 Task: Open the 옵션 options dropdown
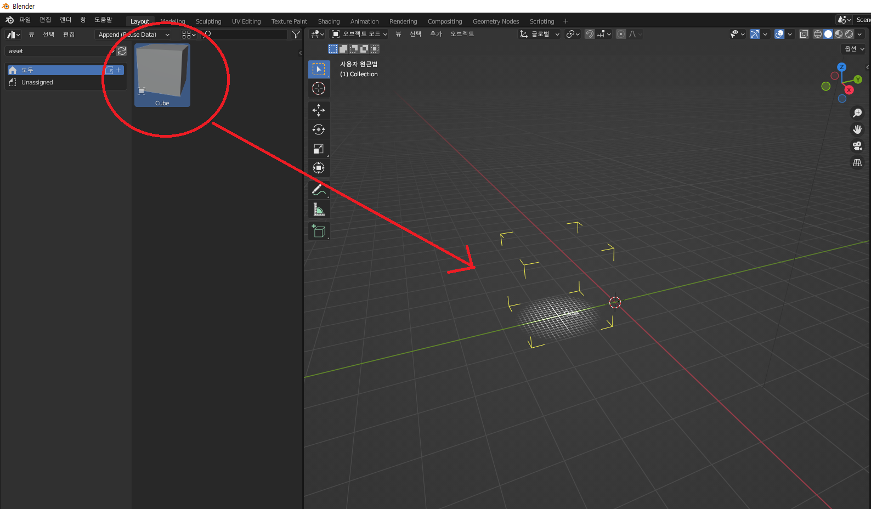tap(854, 49)
